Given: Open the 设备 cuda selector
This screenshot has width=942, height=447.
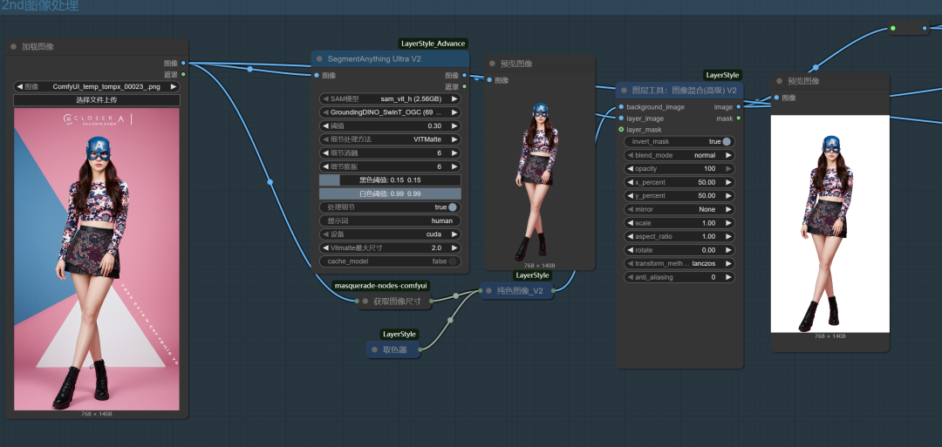Looking at the screenshot, I should (x=390, y=234).
